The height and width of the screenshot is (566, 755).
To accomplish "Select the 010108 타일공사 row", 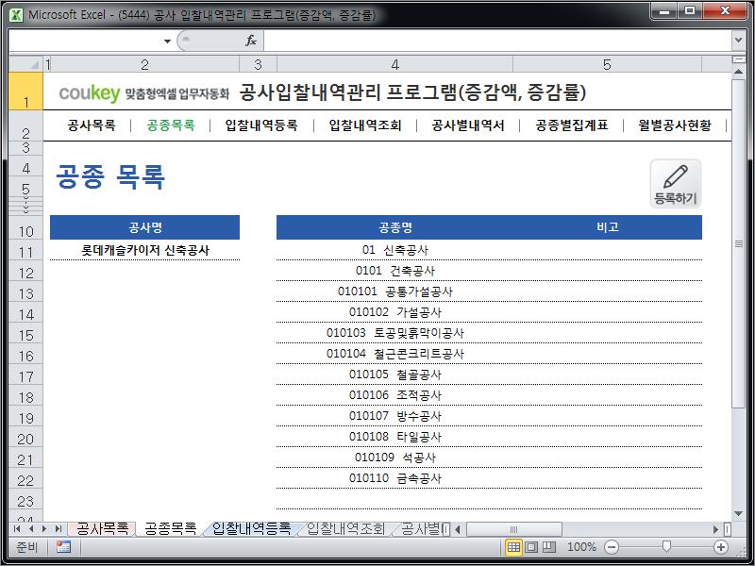I will point(489,437).
